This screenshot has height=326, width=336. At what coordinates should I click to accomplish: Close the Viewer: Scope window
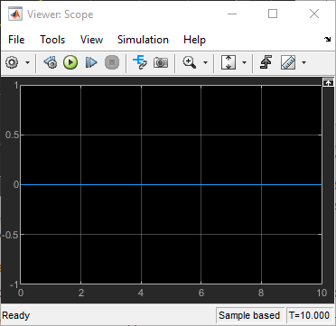click(x=314, y=14)
